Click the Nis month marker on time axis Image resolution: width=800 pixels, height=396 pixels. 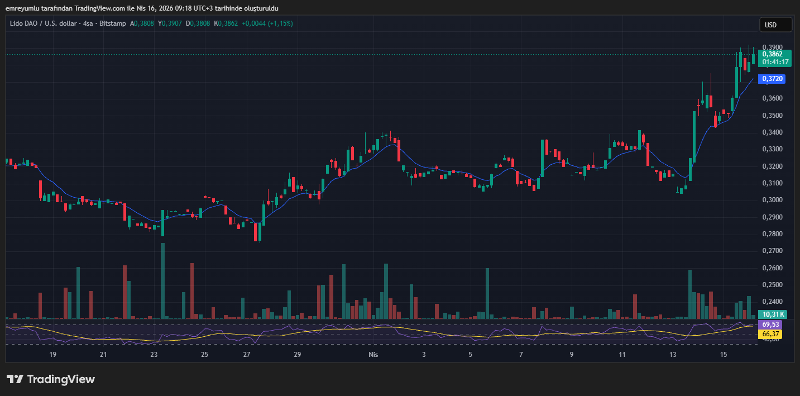point(373,355)
